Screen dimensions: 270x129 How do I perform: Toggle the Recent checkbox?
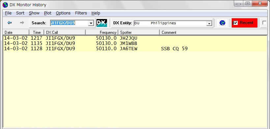tap(235, 23)
